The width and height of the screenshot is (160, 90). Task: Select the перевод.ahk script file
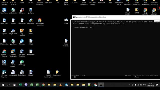(13, 73)
